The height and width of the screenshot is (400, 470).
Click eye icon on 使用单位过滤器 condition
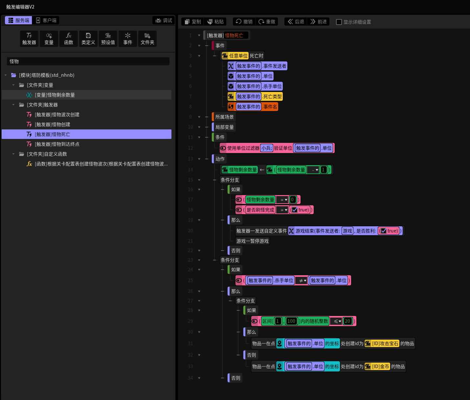pyautogui.click(x=223, y=148)
